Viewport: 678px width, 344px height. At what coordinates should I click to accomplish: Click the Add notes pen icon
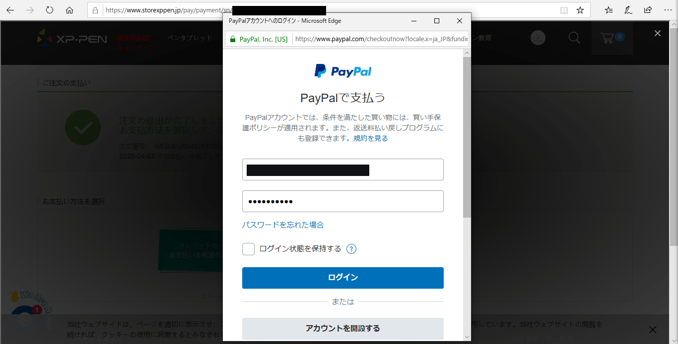pyautogui.click(x=628, y=10)
